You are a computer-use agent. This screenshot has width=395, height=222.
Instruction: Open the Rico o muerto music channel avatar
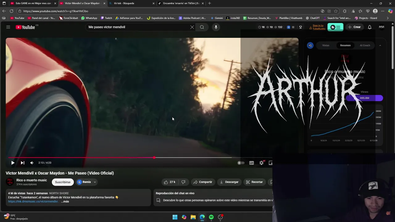[x=10, y=182]
